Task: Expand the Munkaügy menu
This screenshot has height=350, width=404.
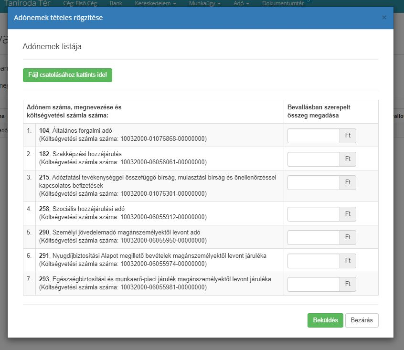Action: tap(204, 3)
